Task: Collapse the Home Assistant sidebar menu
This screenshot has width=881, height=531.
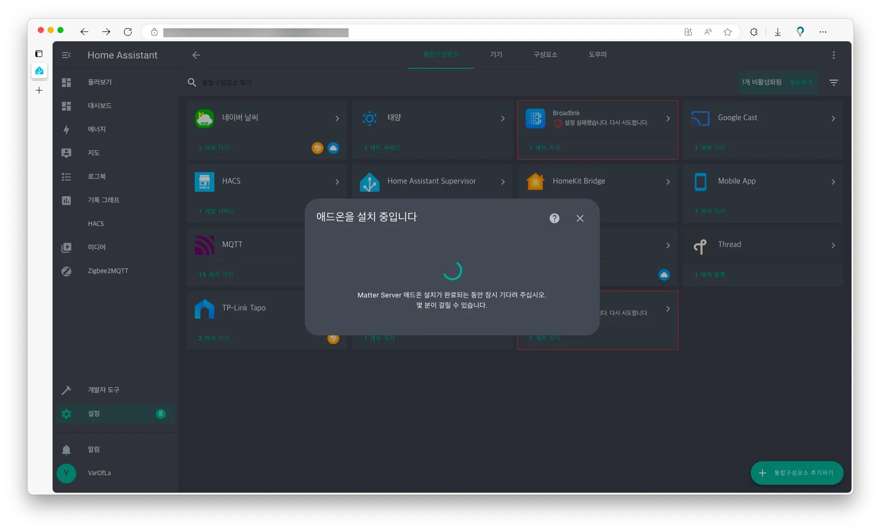Action: (x=66, y=55)
